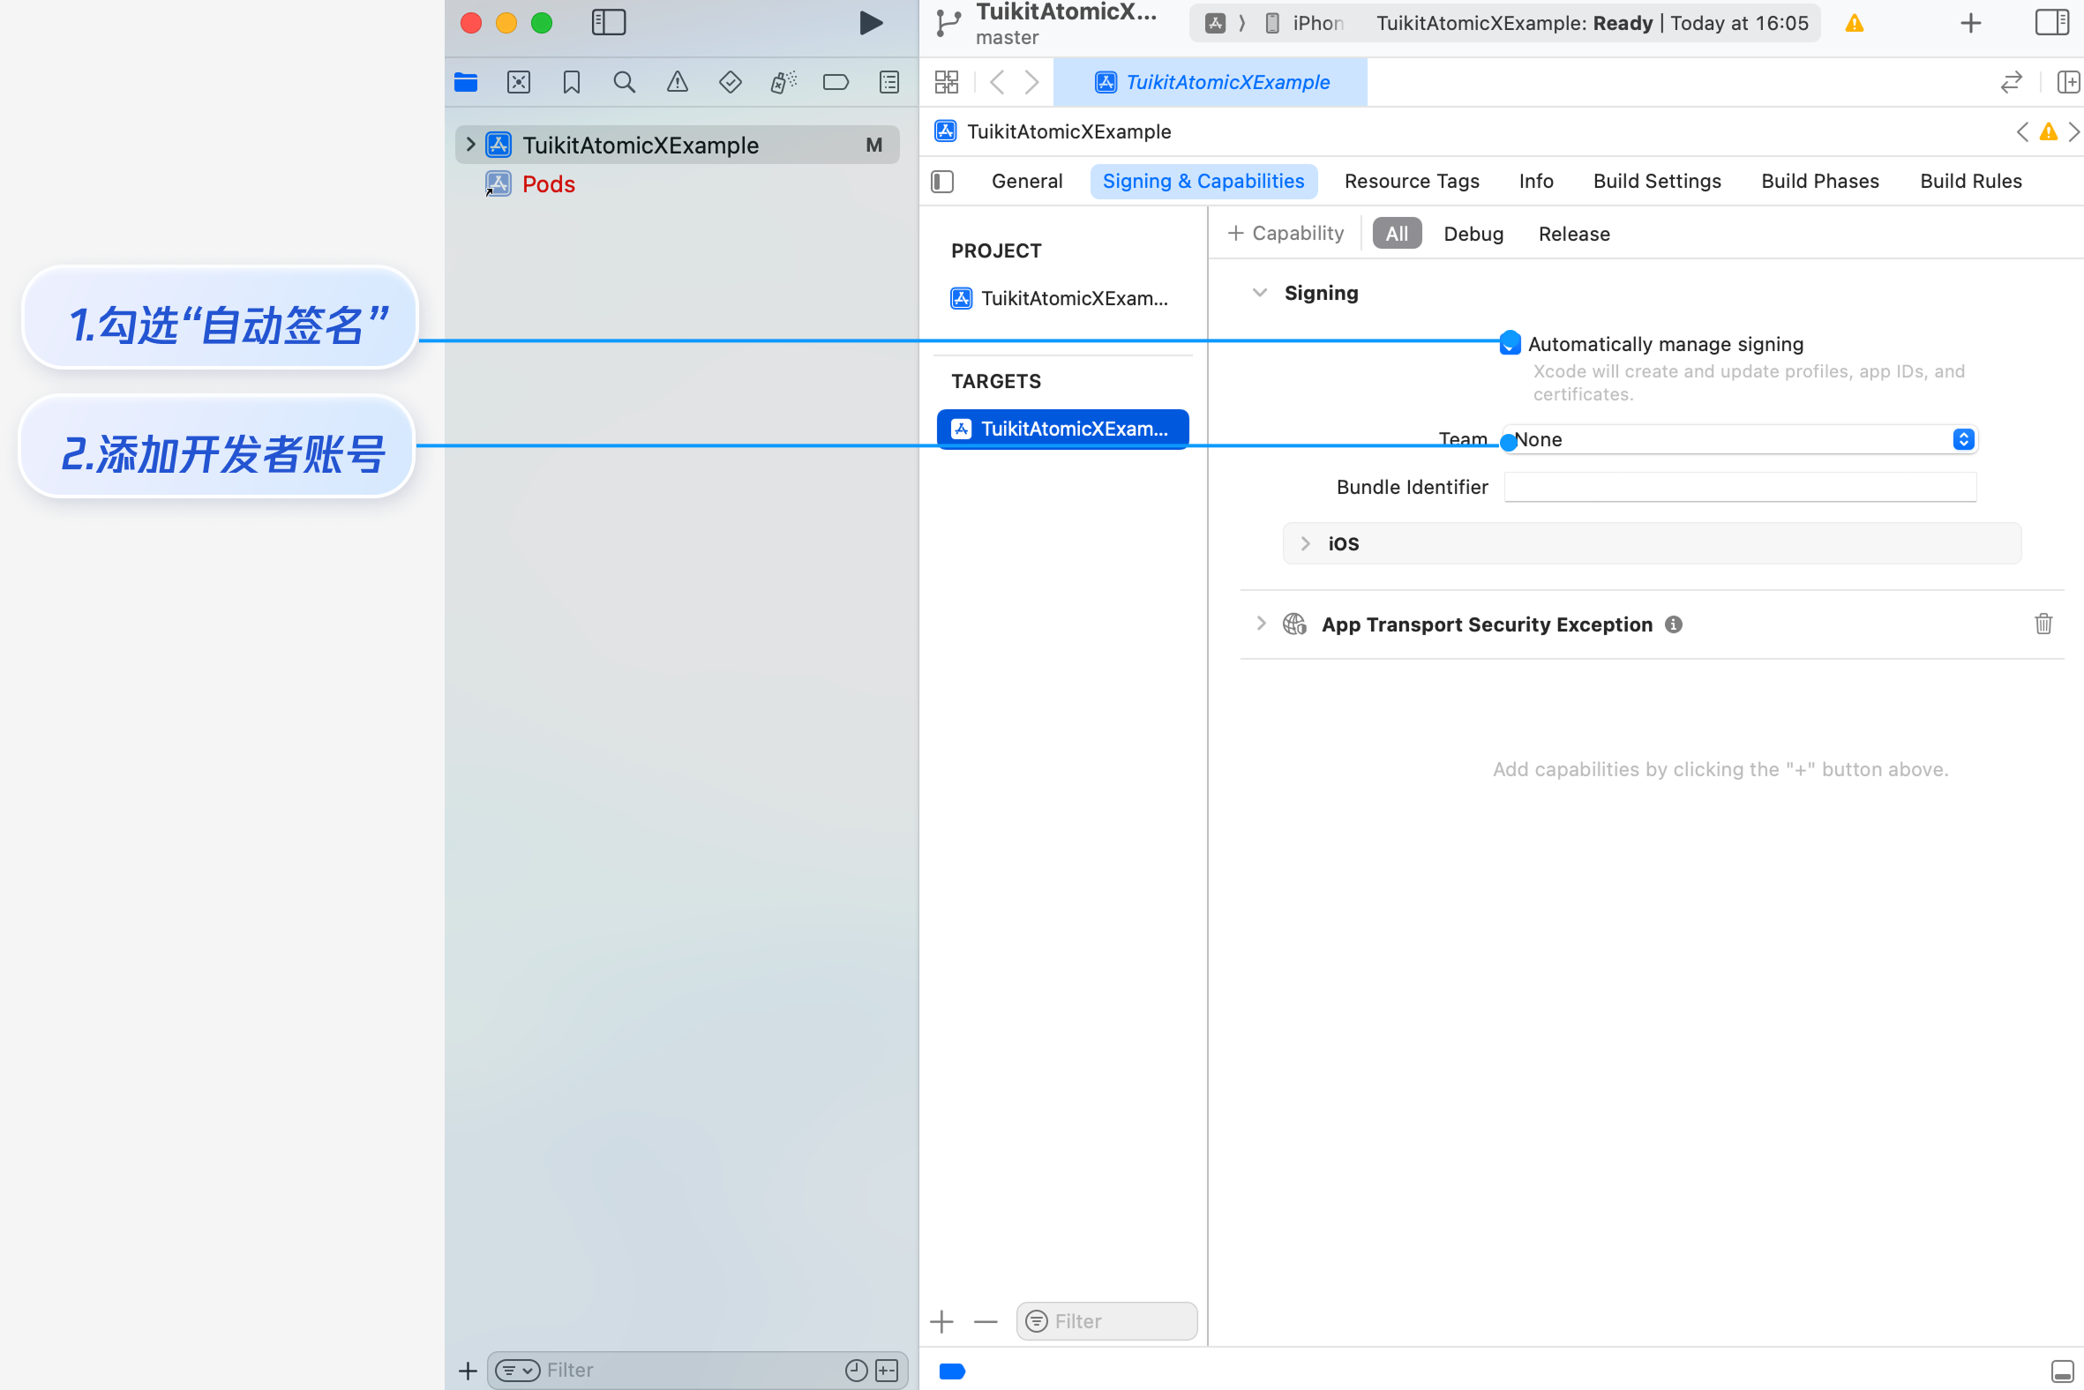Toggle the inspectors panel on the right
2084x1390 pixels.
pyautogui.click(x=2051, y=23)
